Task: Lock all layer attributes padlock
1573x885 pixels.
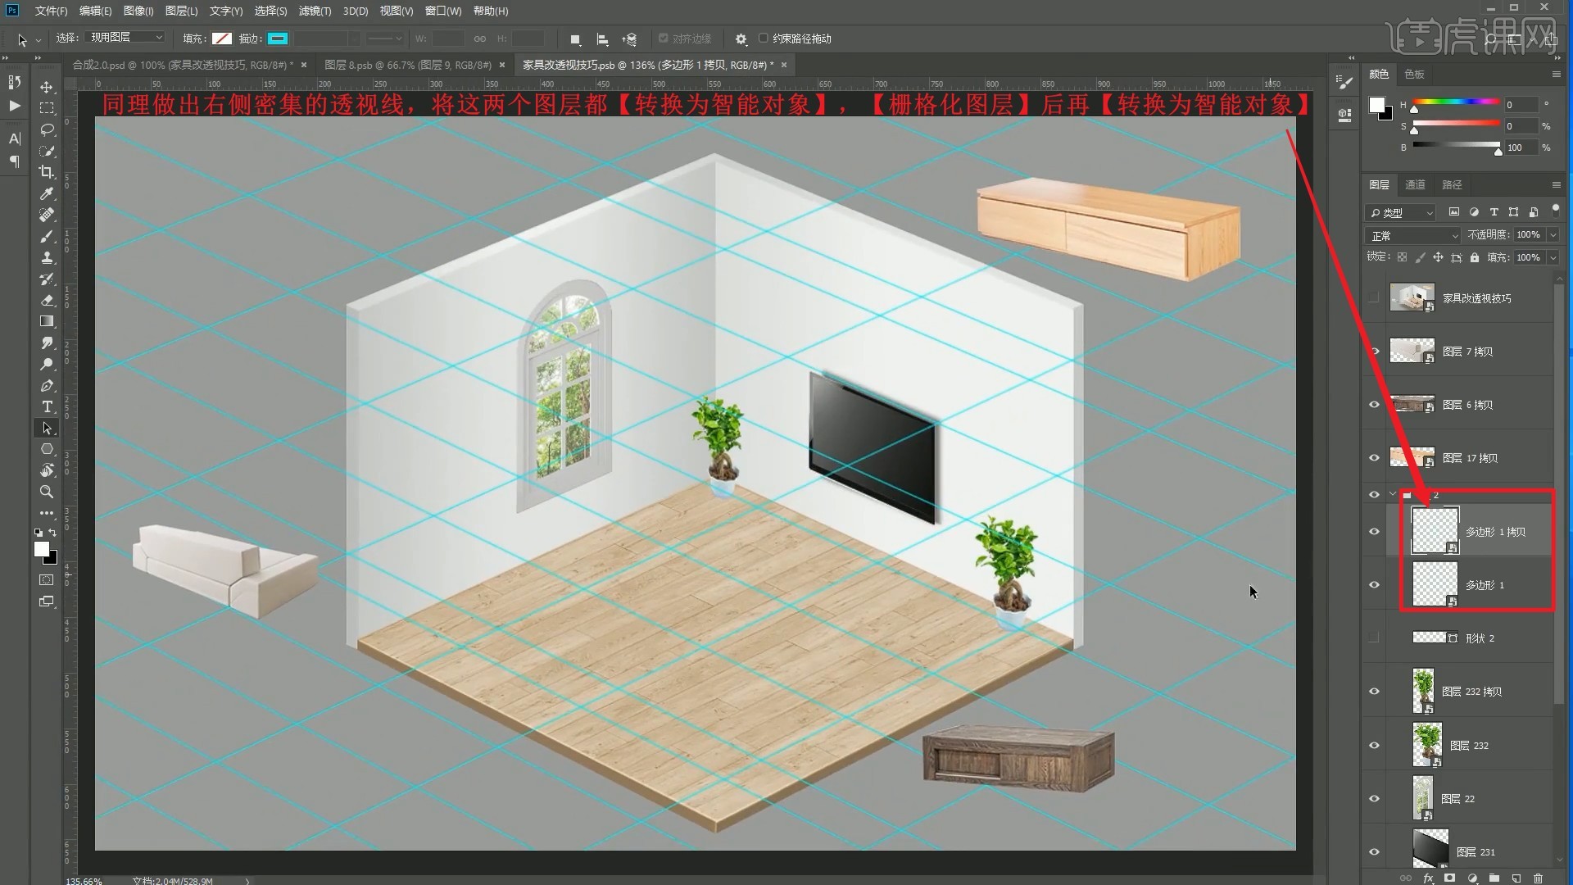Action: pyautogui.click(x=1475, y=257)
